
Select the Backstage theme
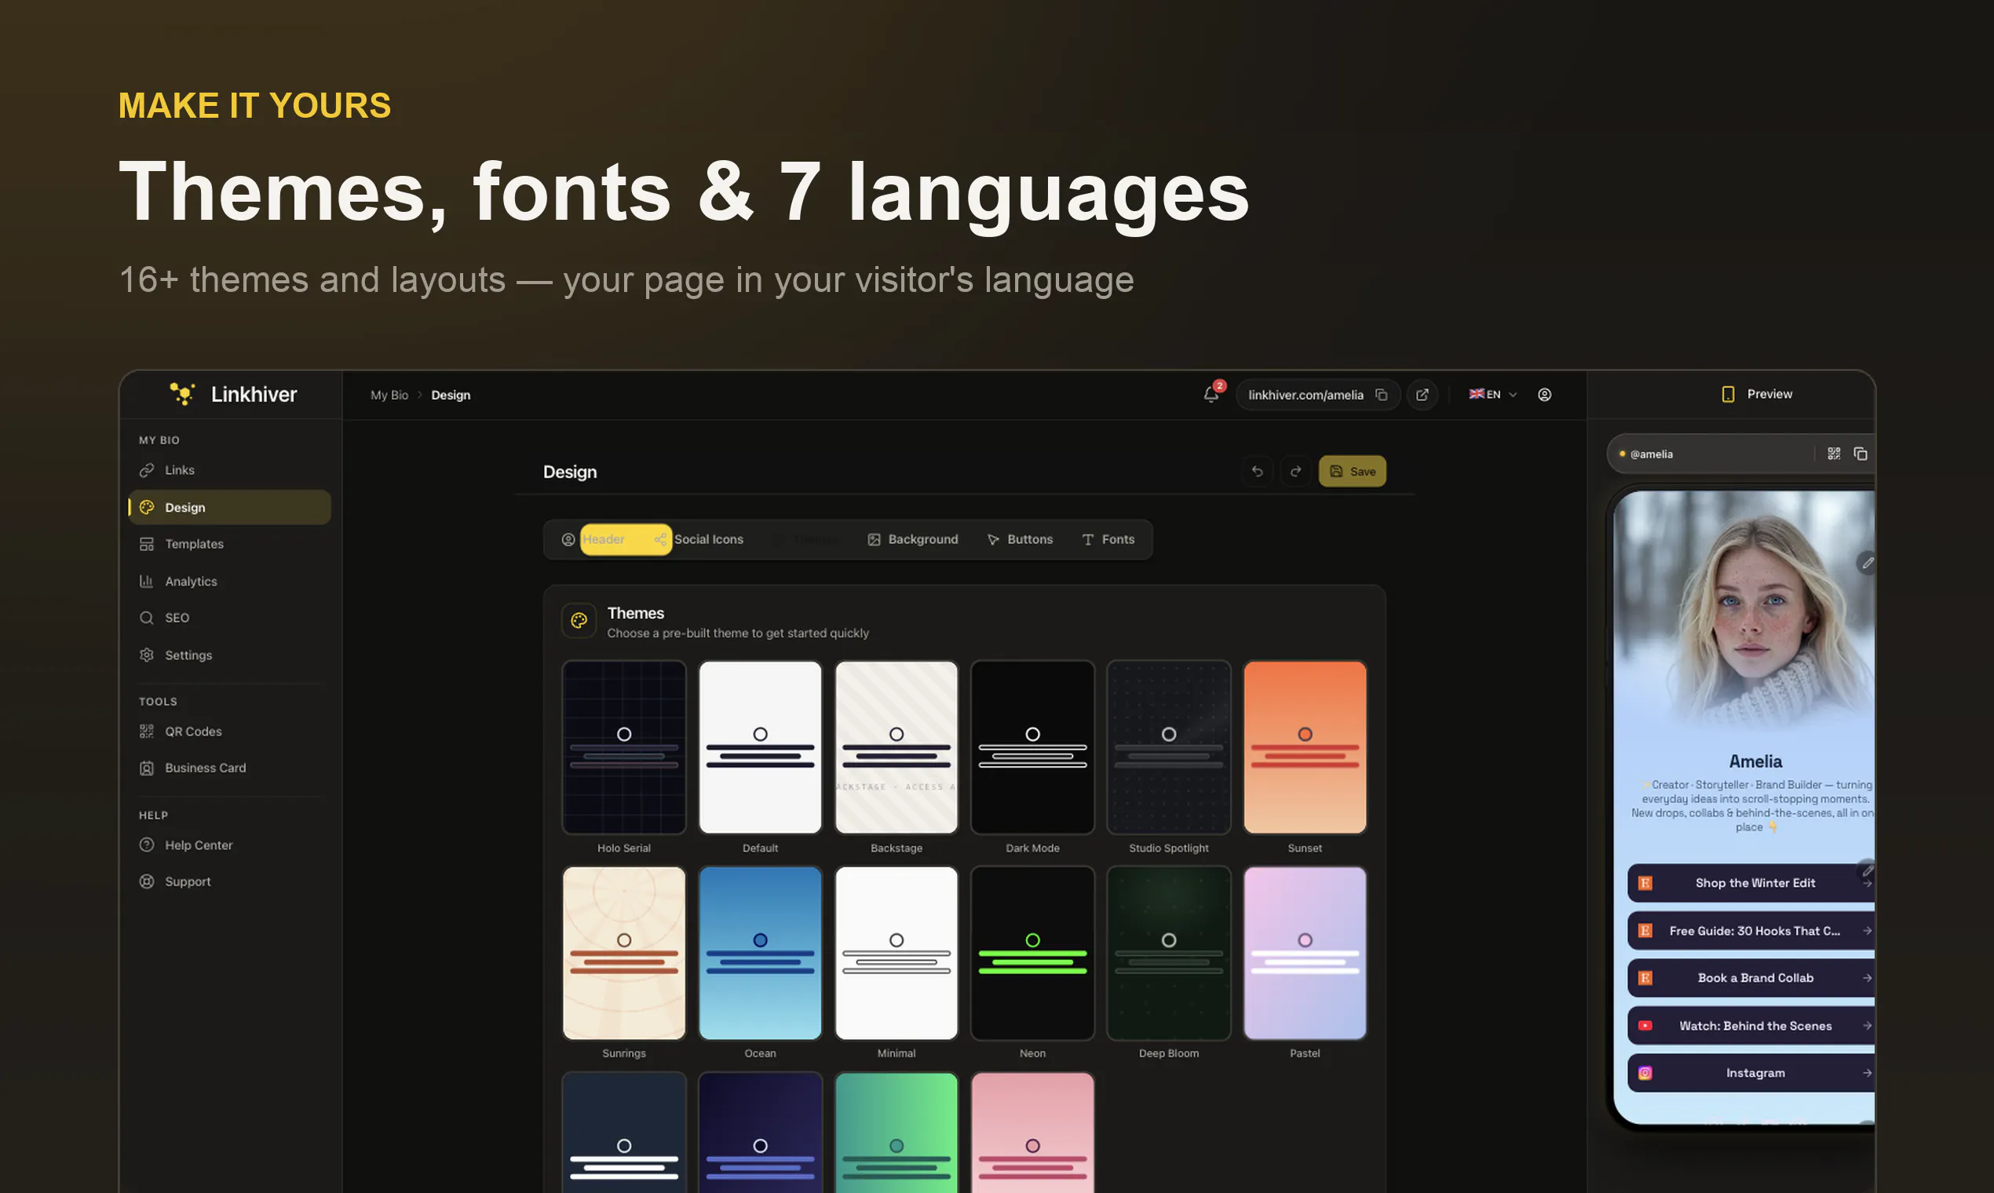[x=897, y=748]
